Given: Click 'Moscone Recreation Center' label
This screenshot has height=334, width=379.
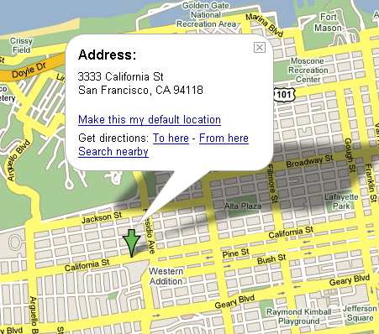Looking at the screenshot, I should pos(308,70).
